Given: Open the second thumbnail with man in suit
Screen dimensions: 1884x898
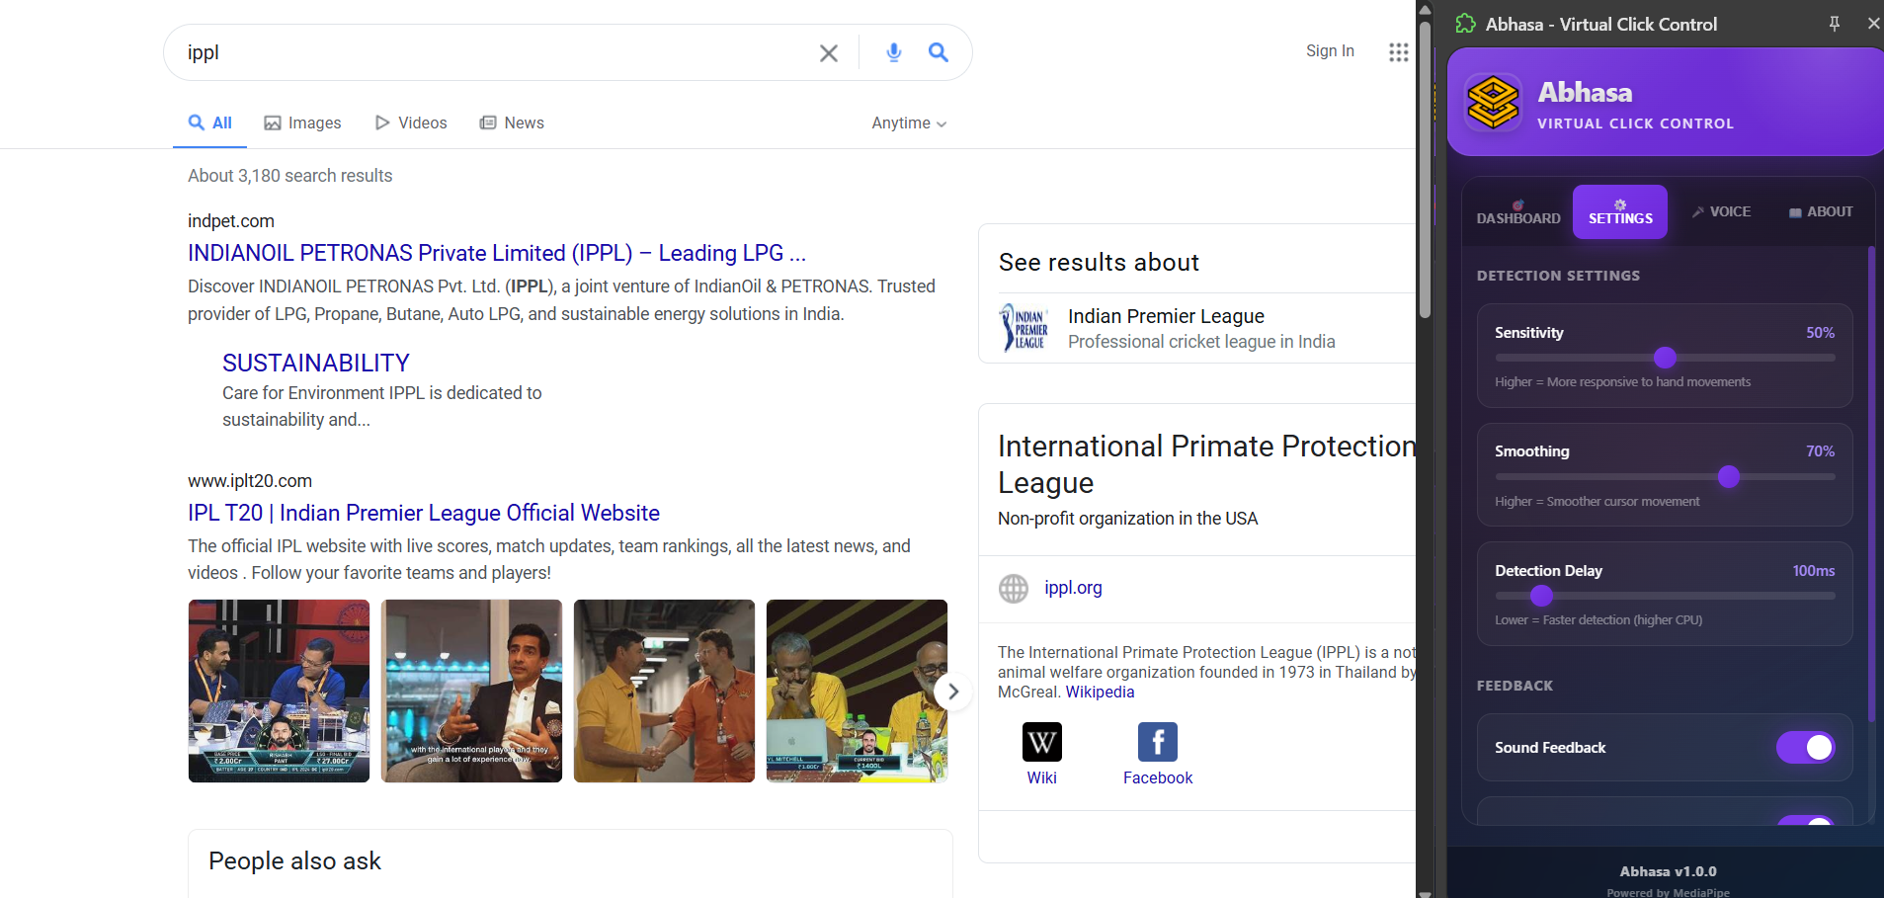Looking at the screenshot, I should 471,692.
